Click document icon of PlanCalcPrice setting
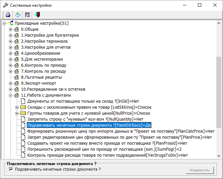The image size is (223, 179). 23,131
